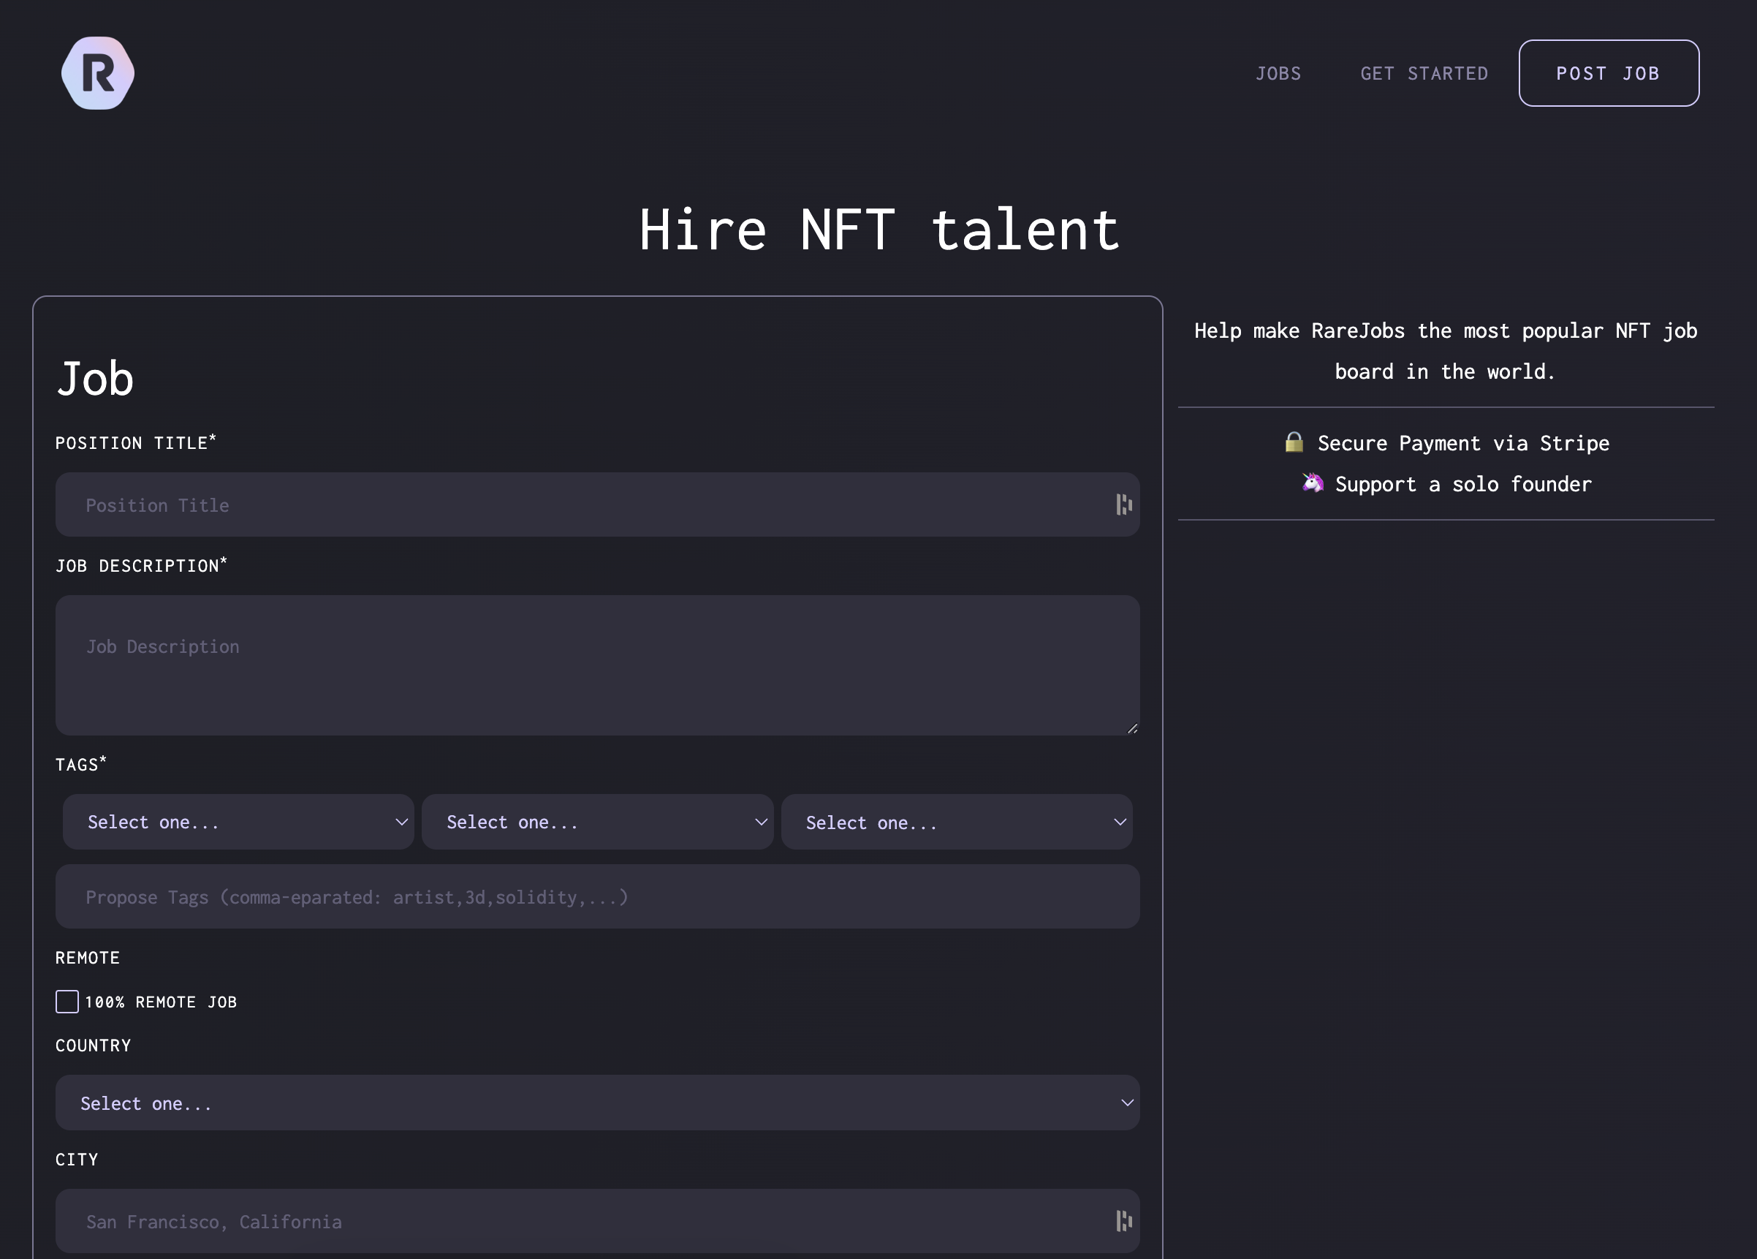
Task: Click the RareJobs logo in the top-left corner
Action: pos(98,73)
